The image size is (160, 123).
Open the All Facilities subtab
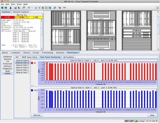69,57
